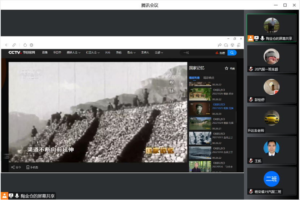
Task: Click the star favorite icon beside 国家记忆
Action: pyautogui.click(x=227, y=68)
